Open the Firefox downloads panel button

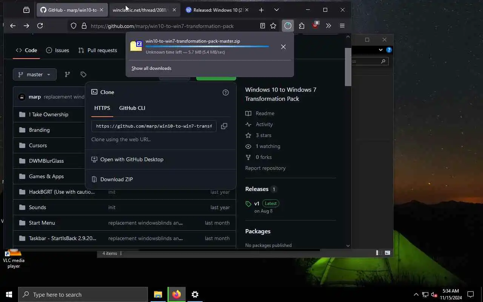pyautogui.click(x=288, y=26)
